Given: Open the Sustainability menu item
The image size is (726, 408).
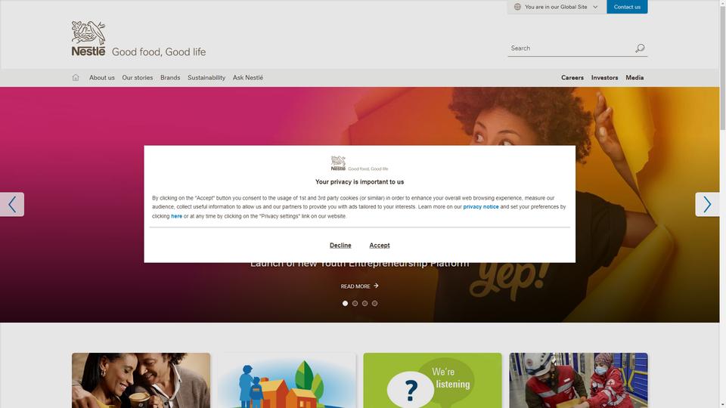Looking at the screenshot, I should [206, 78].
